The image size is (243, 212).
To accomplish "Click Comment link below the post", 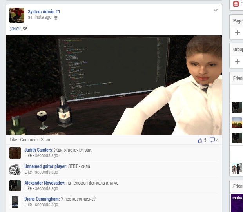I will pos(29,140).
